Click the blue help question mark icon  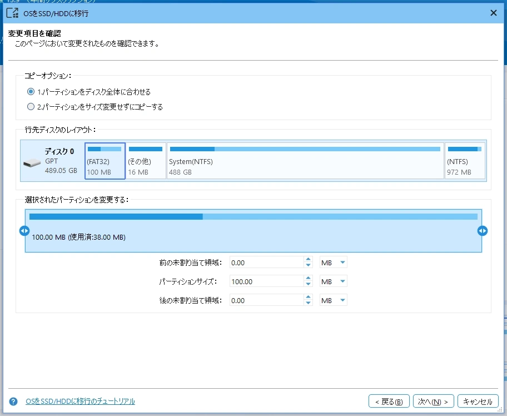(x=13, y=402)
